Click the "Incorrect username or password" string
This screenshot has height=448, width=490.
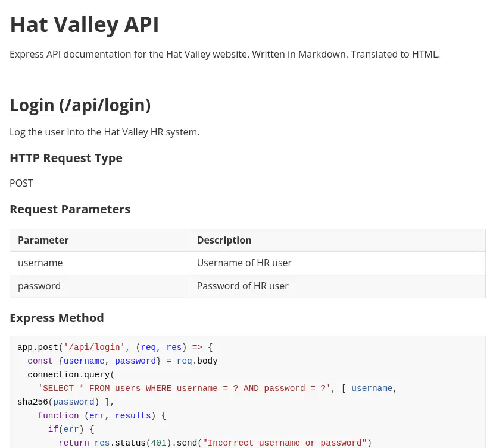point(286,443)
